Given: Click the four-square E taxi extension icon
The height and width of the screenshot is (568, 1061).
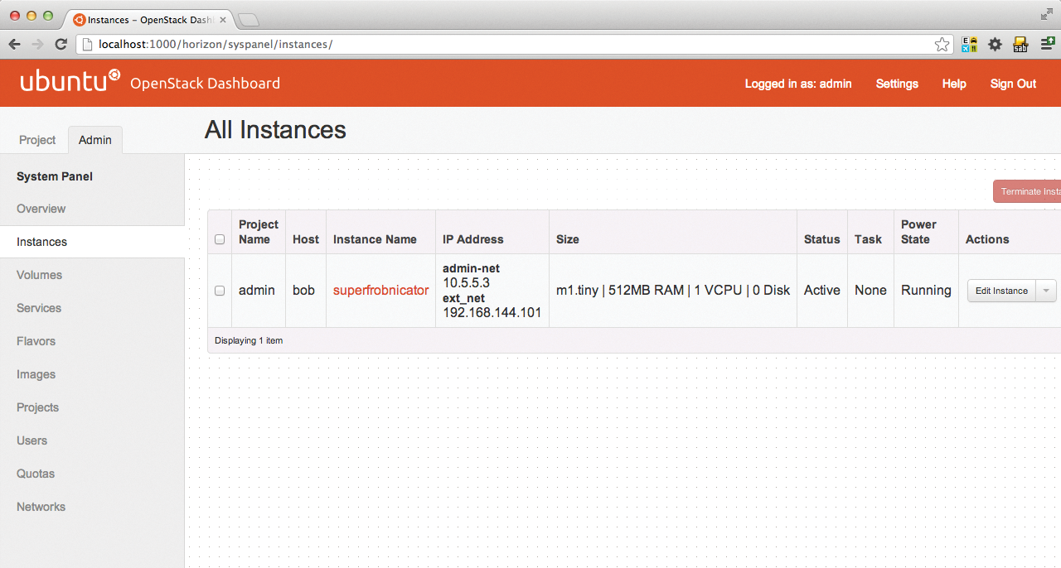Looking at the screenshot, I should 969,45.
